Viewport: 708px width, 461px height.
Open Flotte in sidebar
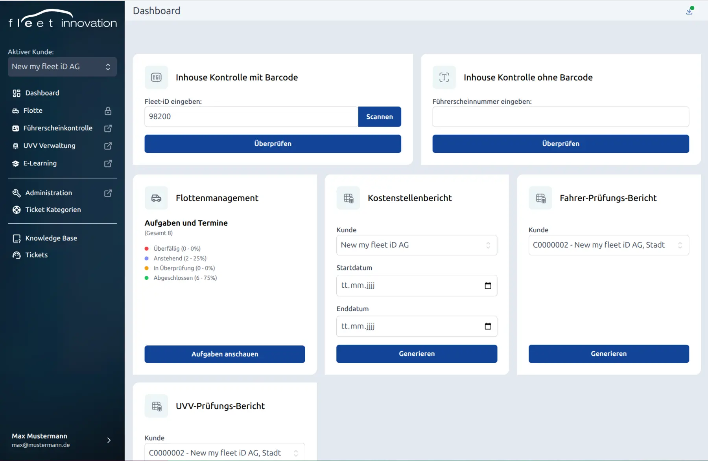click(33, 111)
